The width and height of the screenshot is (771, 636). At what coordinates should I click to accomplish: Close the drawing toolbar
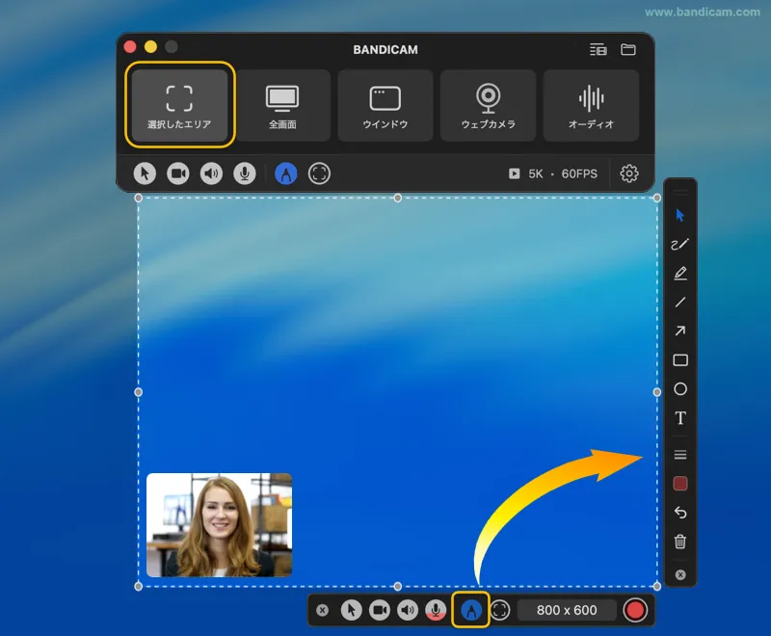(680, 575)
